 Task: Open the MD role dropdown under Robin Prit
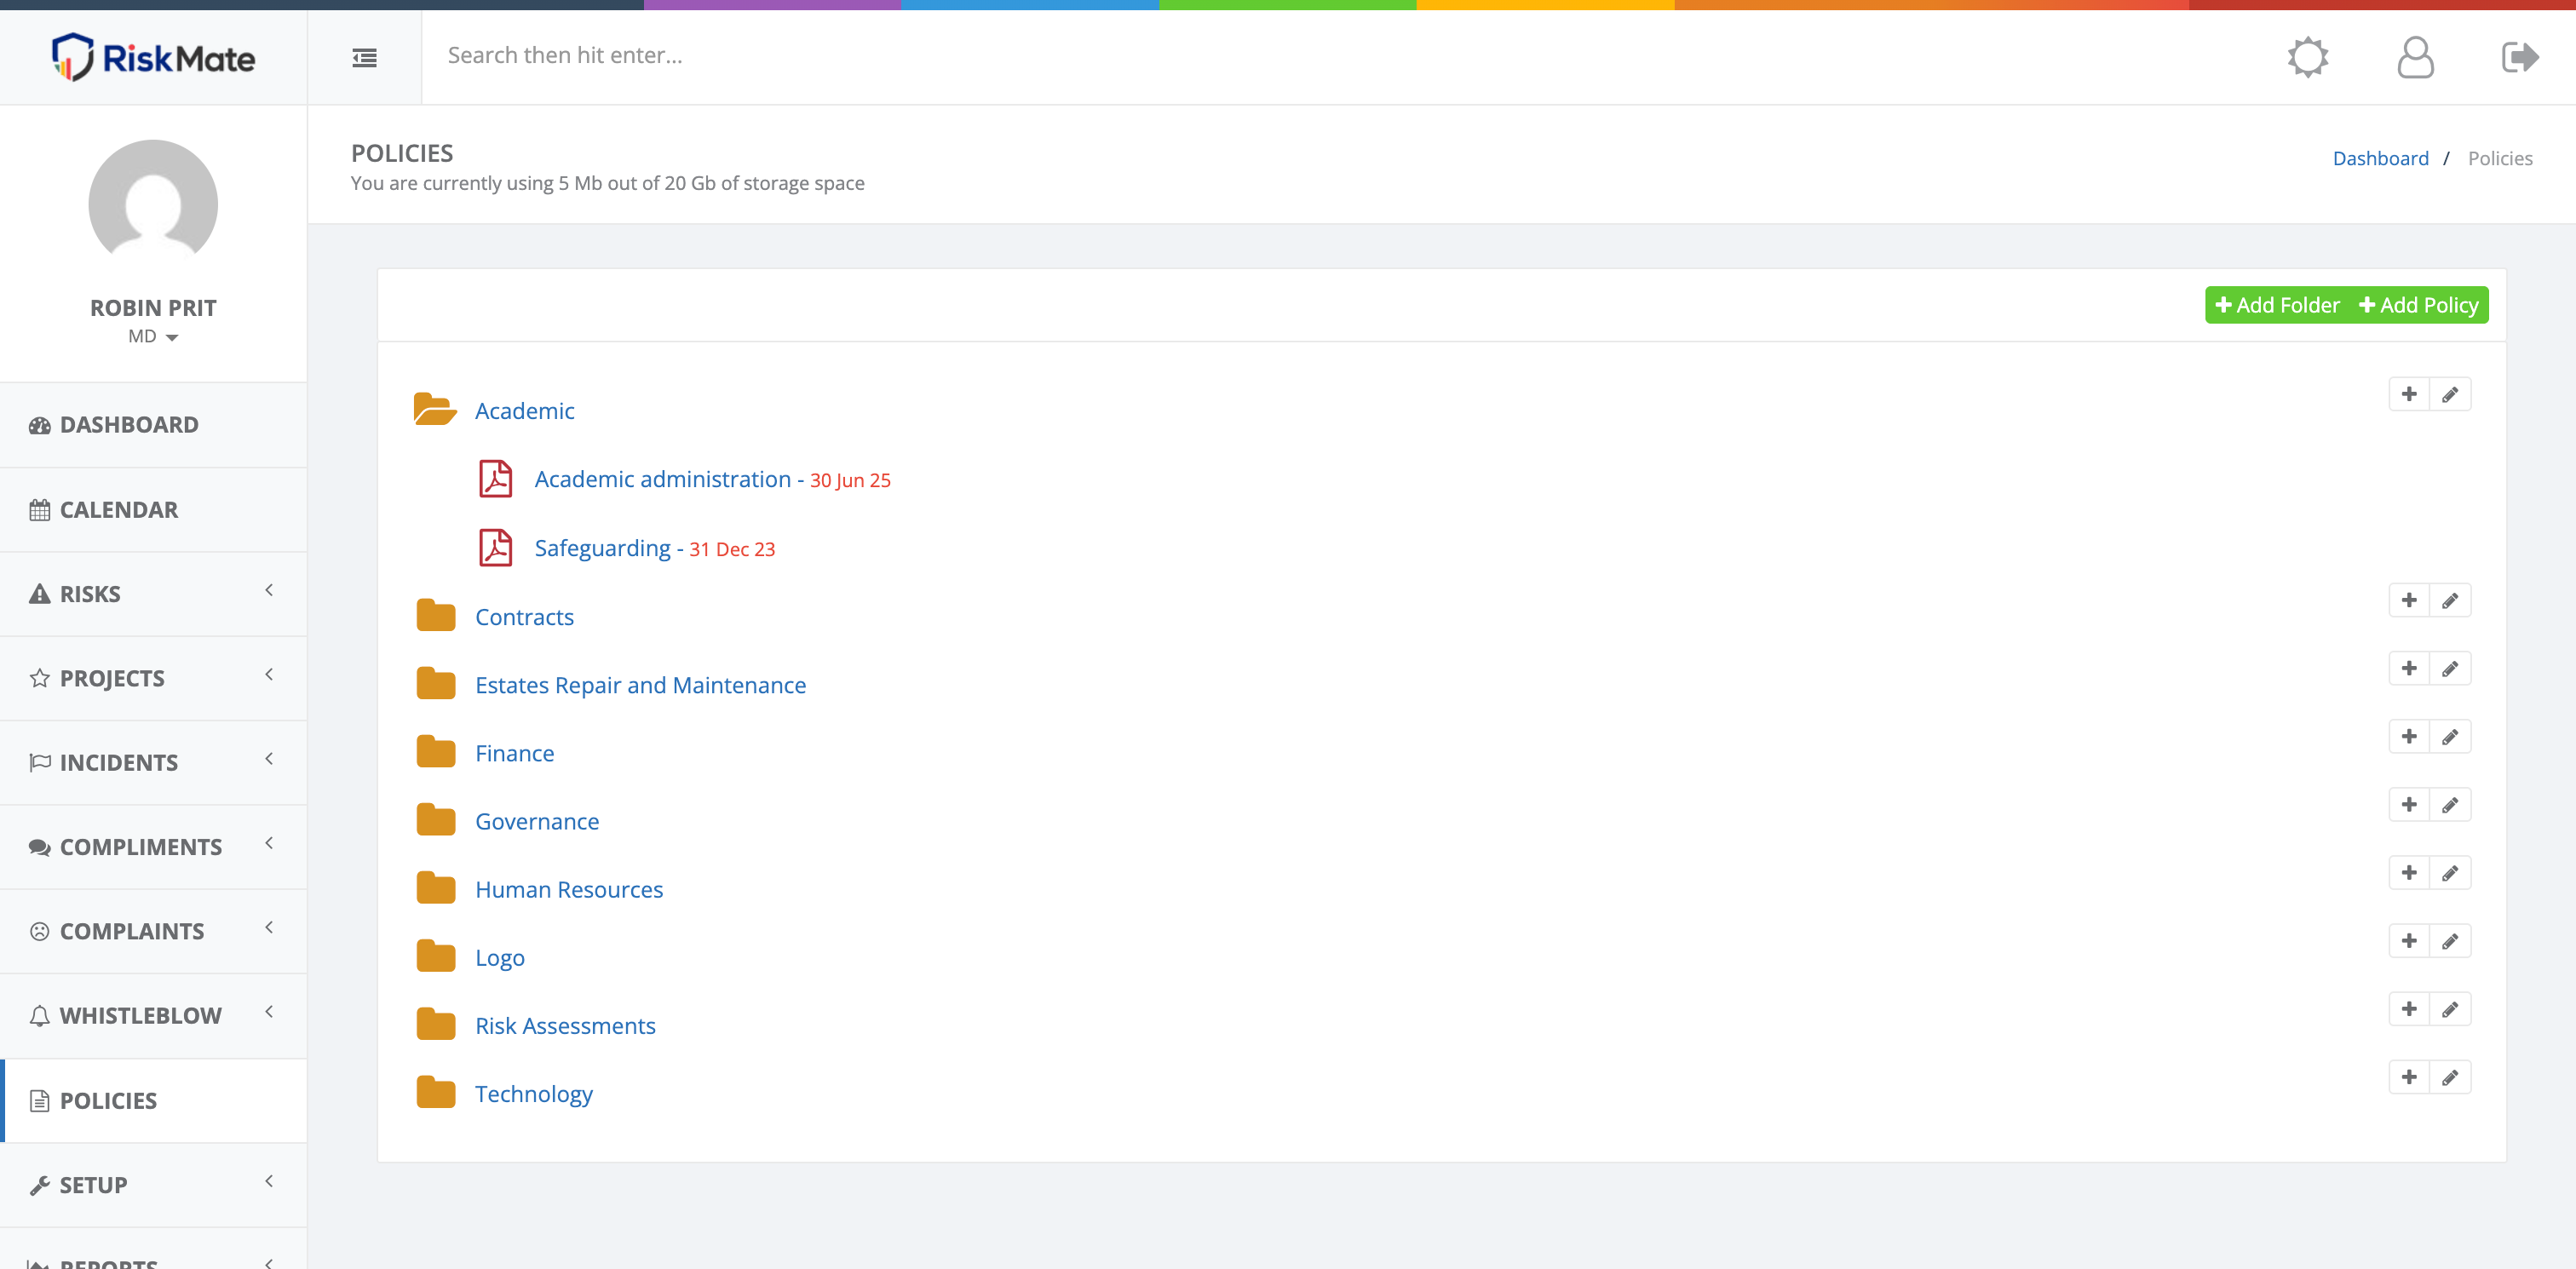[153, 336]
